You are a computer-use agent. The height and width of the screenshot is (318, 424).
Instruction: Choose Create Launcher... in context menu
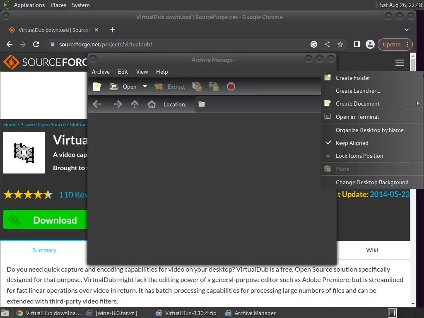(x=372, y=91)
